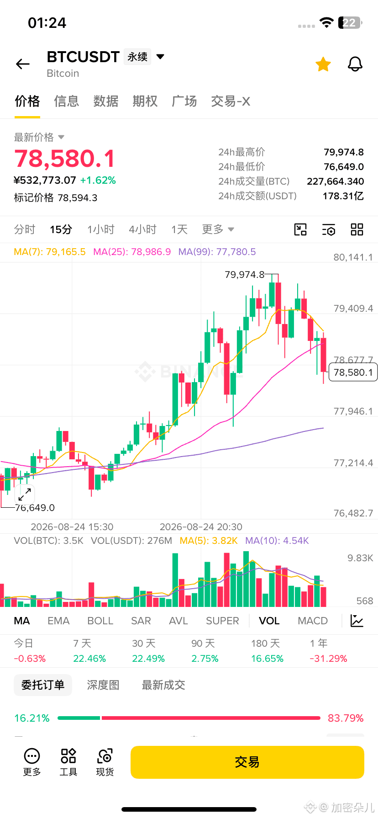The height and width of the screenshot is (819, 378).
Task: Tap the red sell ratio bar
Action: pyautogui.click(x=211, y=718)
